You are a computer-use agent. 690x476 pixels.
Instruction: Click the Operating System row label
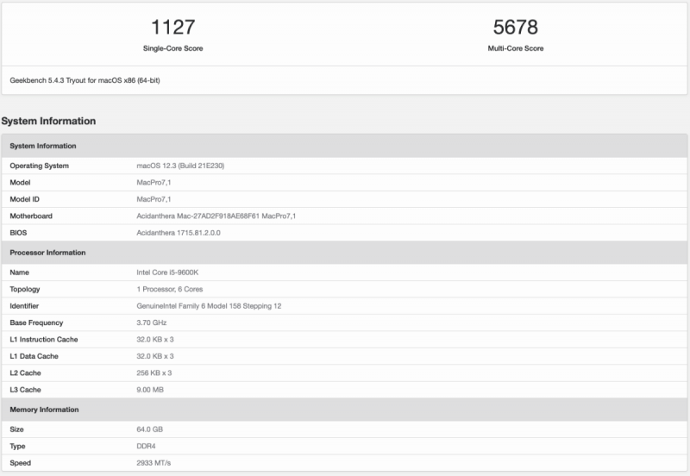coord(39,166)
